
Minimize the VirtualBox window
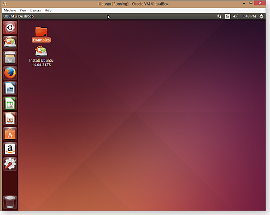pos(244,3)
